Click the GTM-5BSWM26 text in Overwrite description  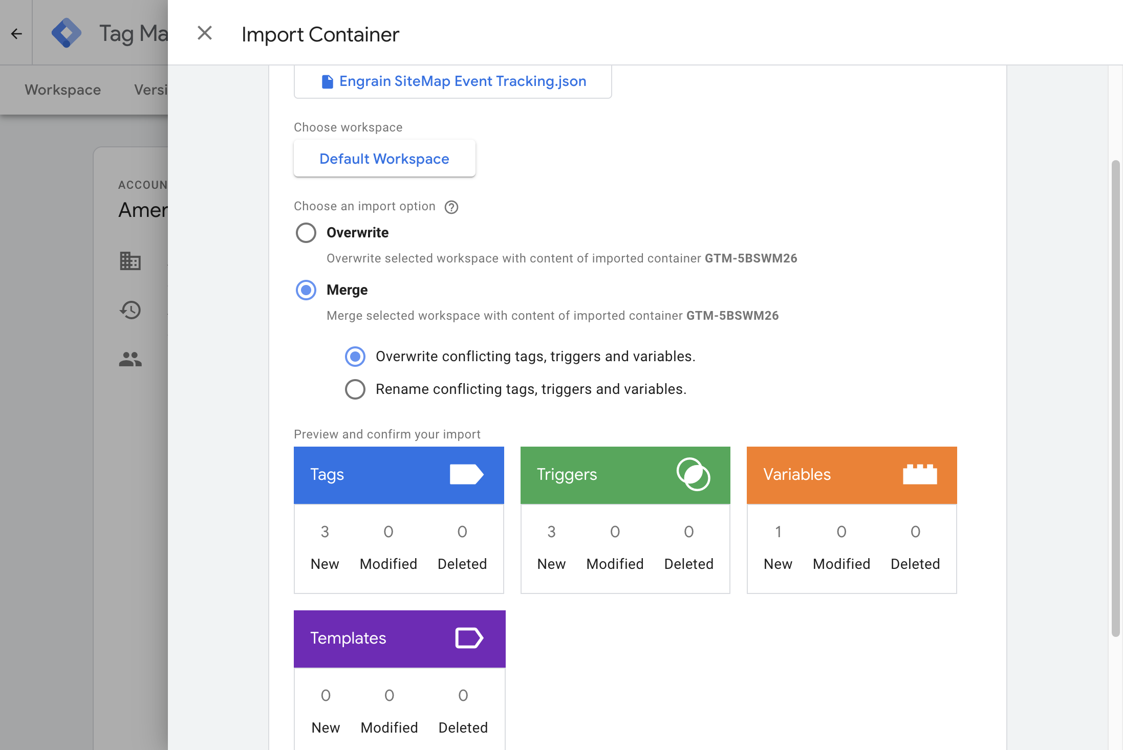pyautogui.click(x=751, y=258)
